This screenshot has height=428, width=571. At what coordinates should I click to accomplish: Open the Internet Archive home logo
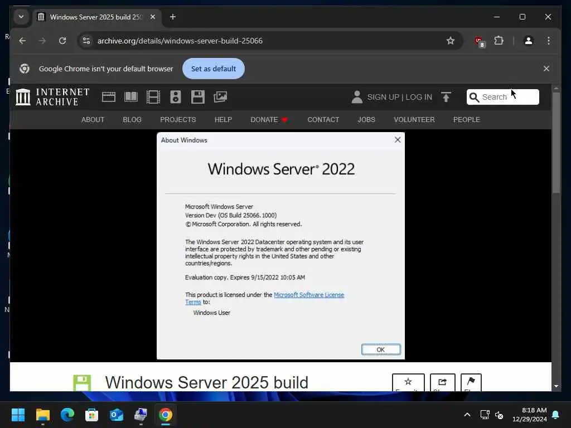click(52, 97)
